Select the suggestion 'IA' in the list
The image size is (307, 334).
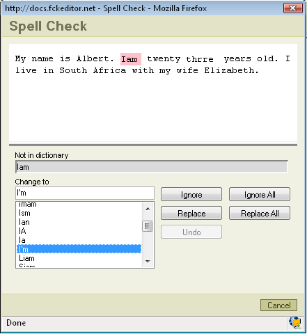(x=79, y=231)
